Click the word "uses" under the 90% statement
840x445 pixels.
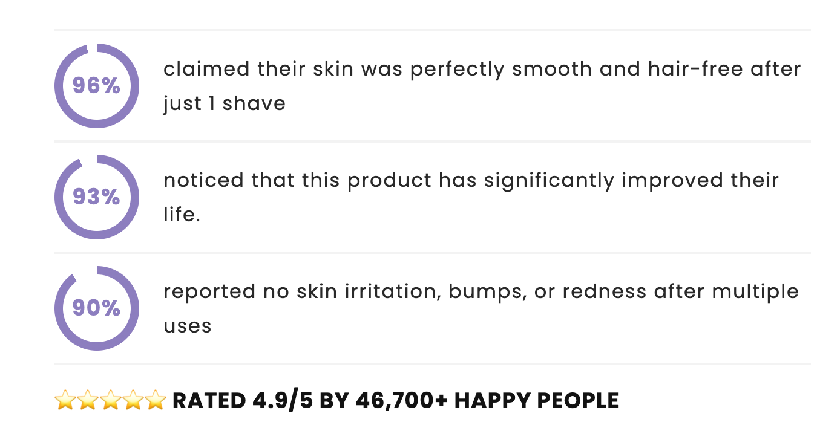188,326
